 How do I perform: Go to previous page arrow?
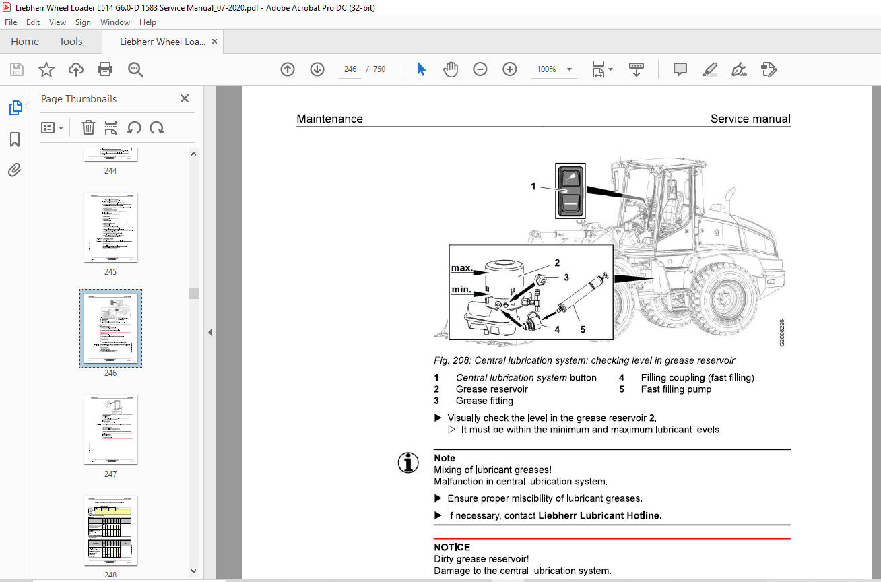[288, 69]
